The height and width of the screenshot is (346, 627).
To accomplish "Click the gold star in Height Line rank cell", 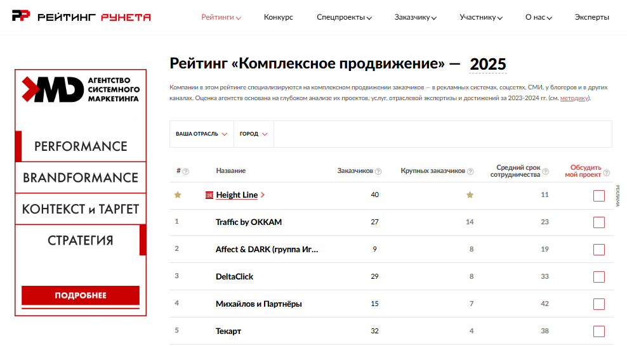I will [x=178, y=195].
